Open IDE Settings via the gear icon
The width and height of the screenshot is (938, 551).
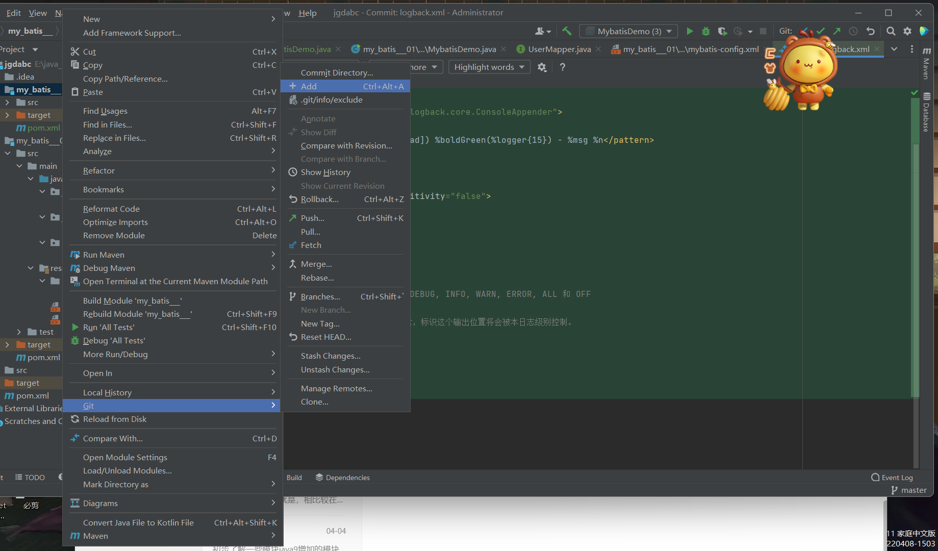pyautogui.click(x=908, y=31)
